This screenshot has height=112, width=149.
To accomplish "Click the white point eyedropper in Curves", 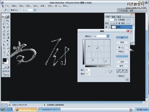I will tap(126, 71).
